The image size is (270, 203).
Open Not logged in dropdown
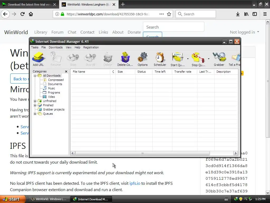click(244, 32)
